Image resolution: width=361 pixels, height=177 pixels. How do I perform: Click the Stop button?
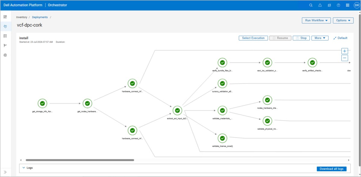click(301, 38)
